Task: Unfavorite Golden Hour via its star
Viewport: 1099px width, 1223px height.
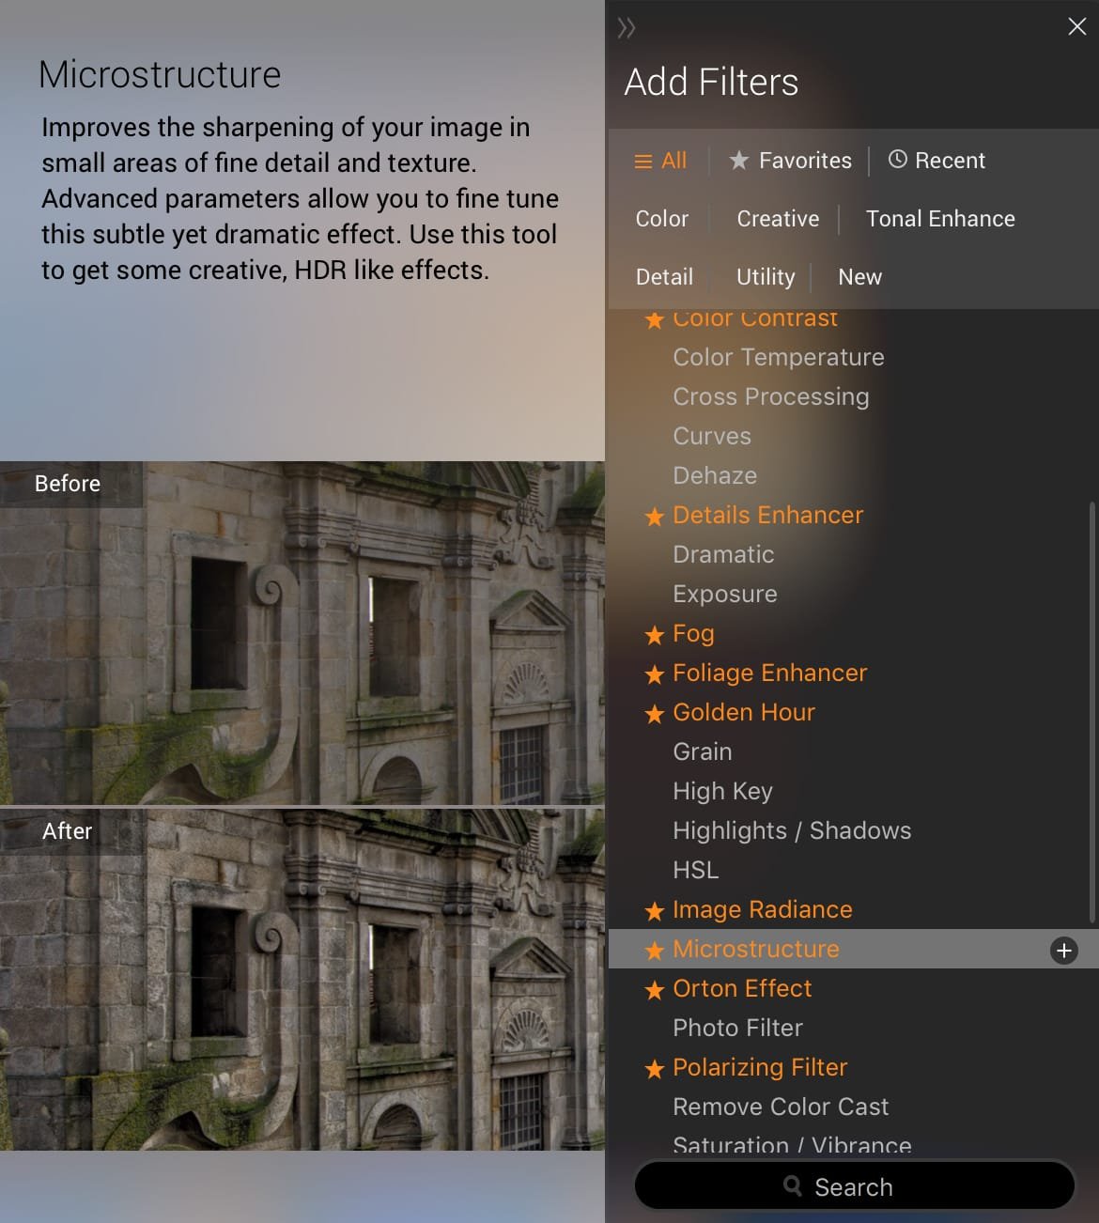Action: coord(655,715)
